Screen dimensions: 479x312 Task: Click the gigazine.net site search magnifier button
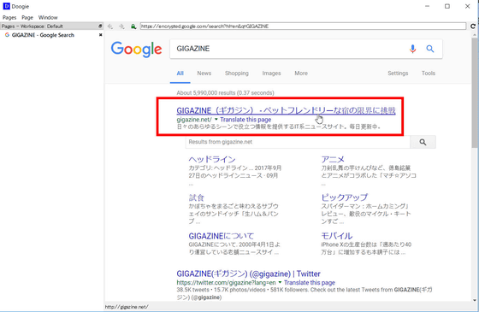423,142
